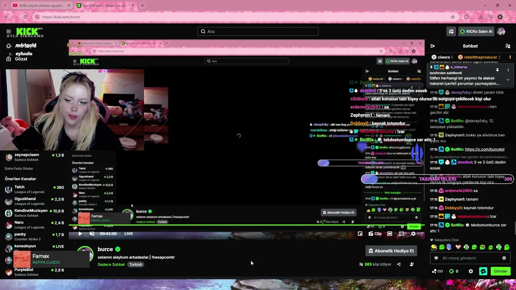Toggle fullscreen for the video player
Screen dimensions: 516x290
coord(402,234)
